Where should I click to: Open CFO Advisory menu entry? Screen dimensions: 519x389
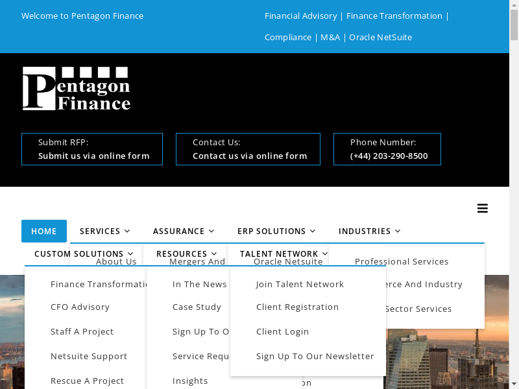(x=80, y=307)
